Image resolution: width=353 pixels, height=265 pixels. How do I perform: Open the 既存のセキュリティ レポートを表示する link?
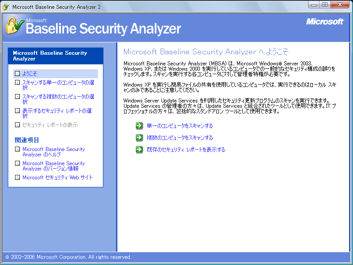pos(186,150)
